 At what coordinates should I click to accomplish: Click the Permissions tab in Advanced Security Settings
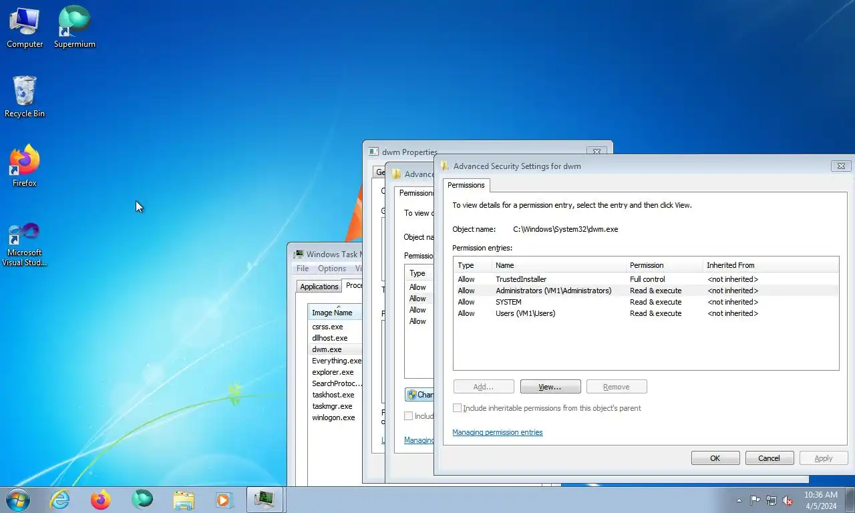pos(466,185)
